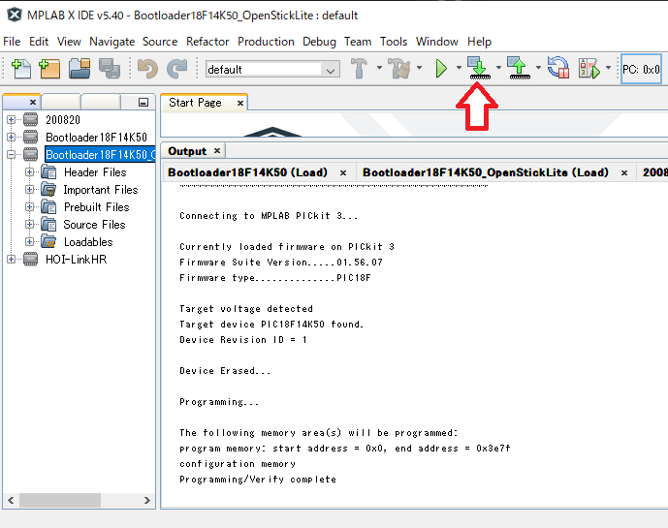
Task: Click the green Run Project icon
Action: coord(441,69)
